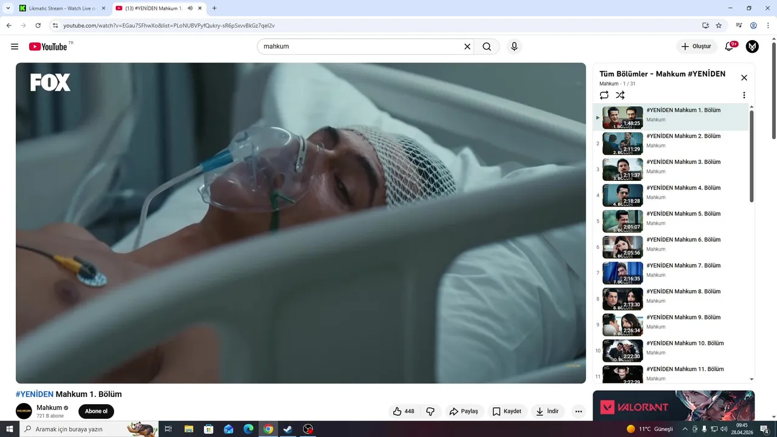Open the Mahkum channel name link
Viewport: 777px width, 437px height.
[x=49, y=408]
